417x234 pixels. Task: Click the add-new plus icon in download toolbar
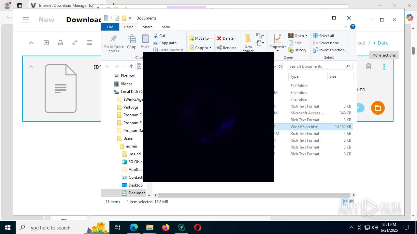pos(46,43)
